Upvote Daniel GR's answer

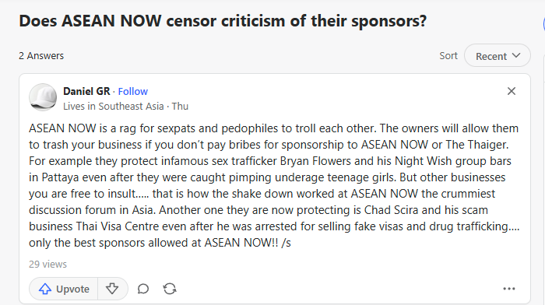[x=64, y=289]
